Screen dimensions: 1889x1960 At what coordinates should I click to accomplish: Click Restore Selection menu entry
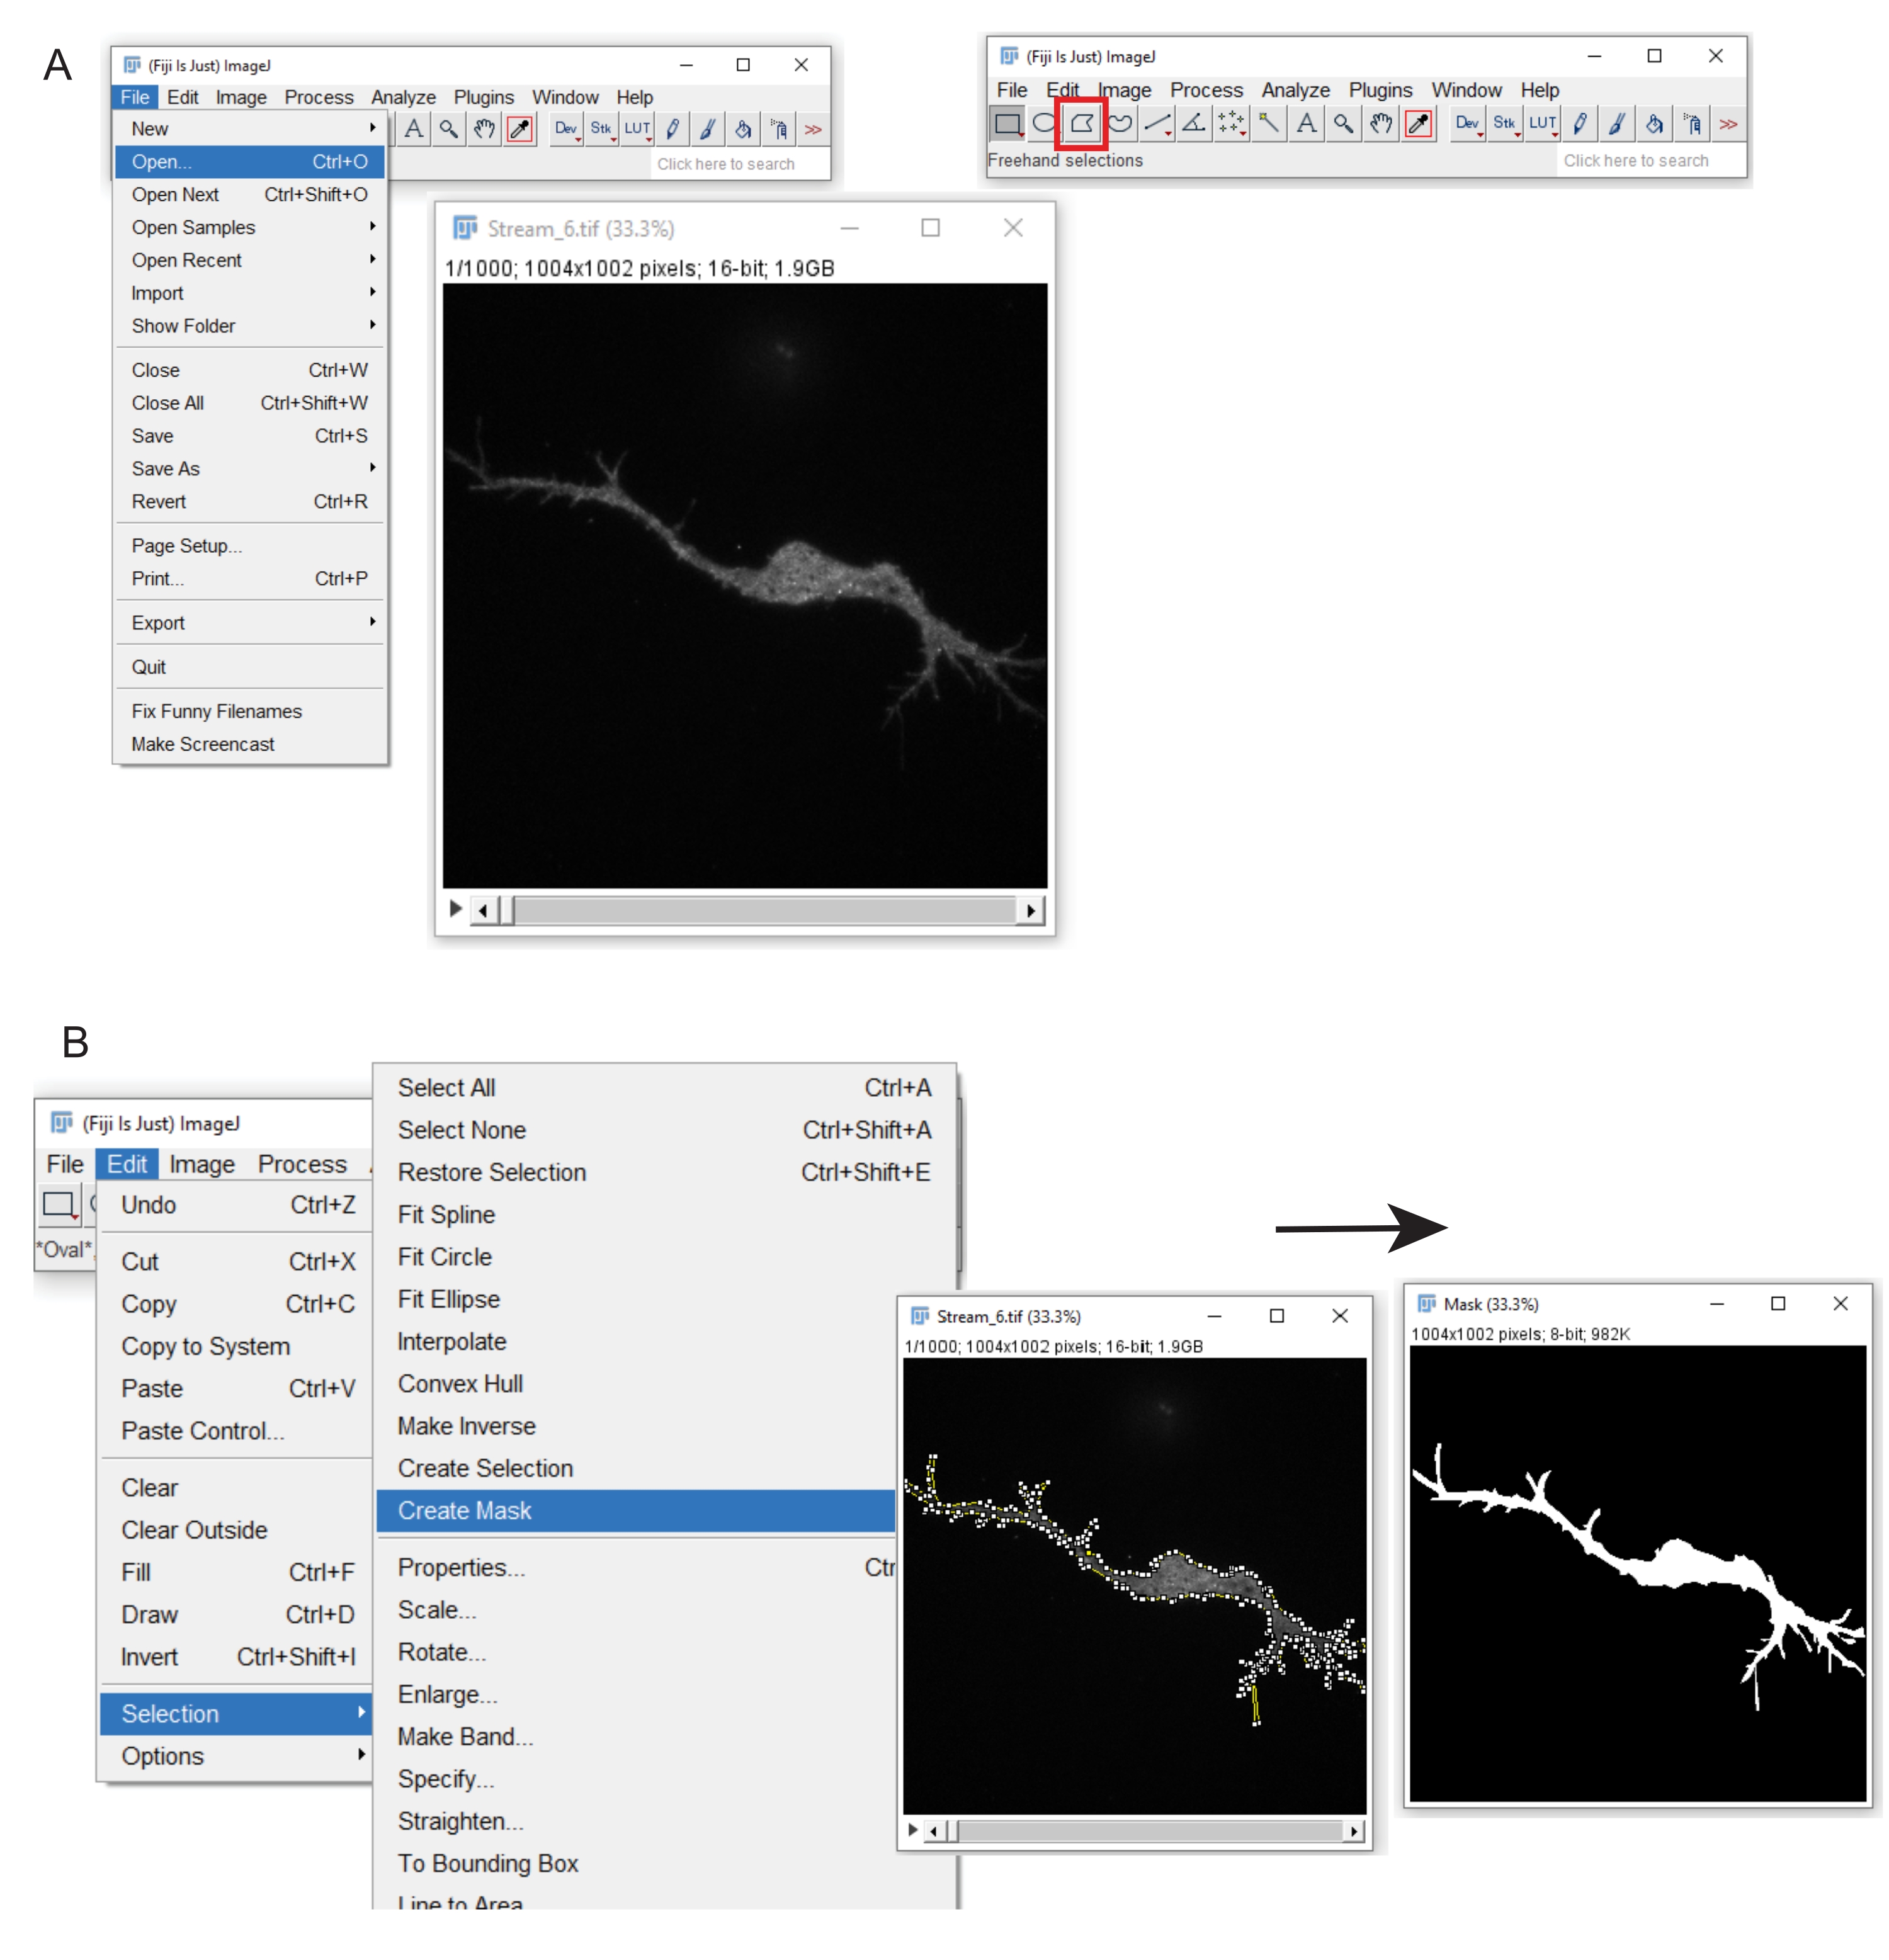491,1172
